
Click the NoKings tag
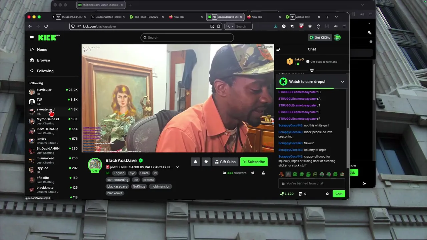pos(139,186)
